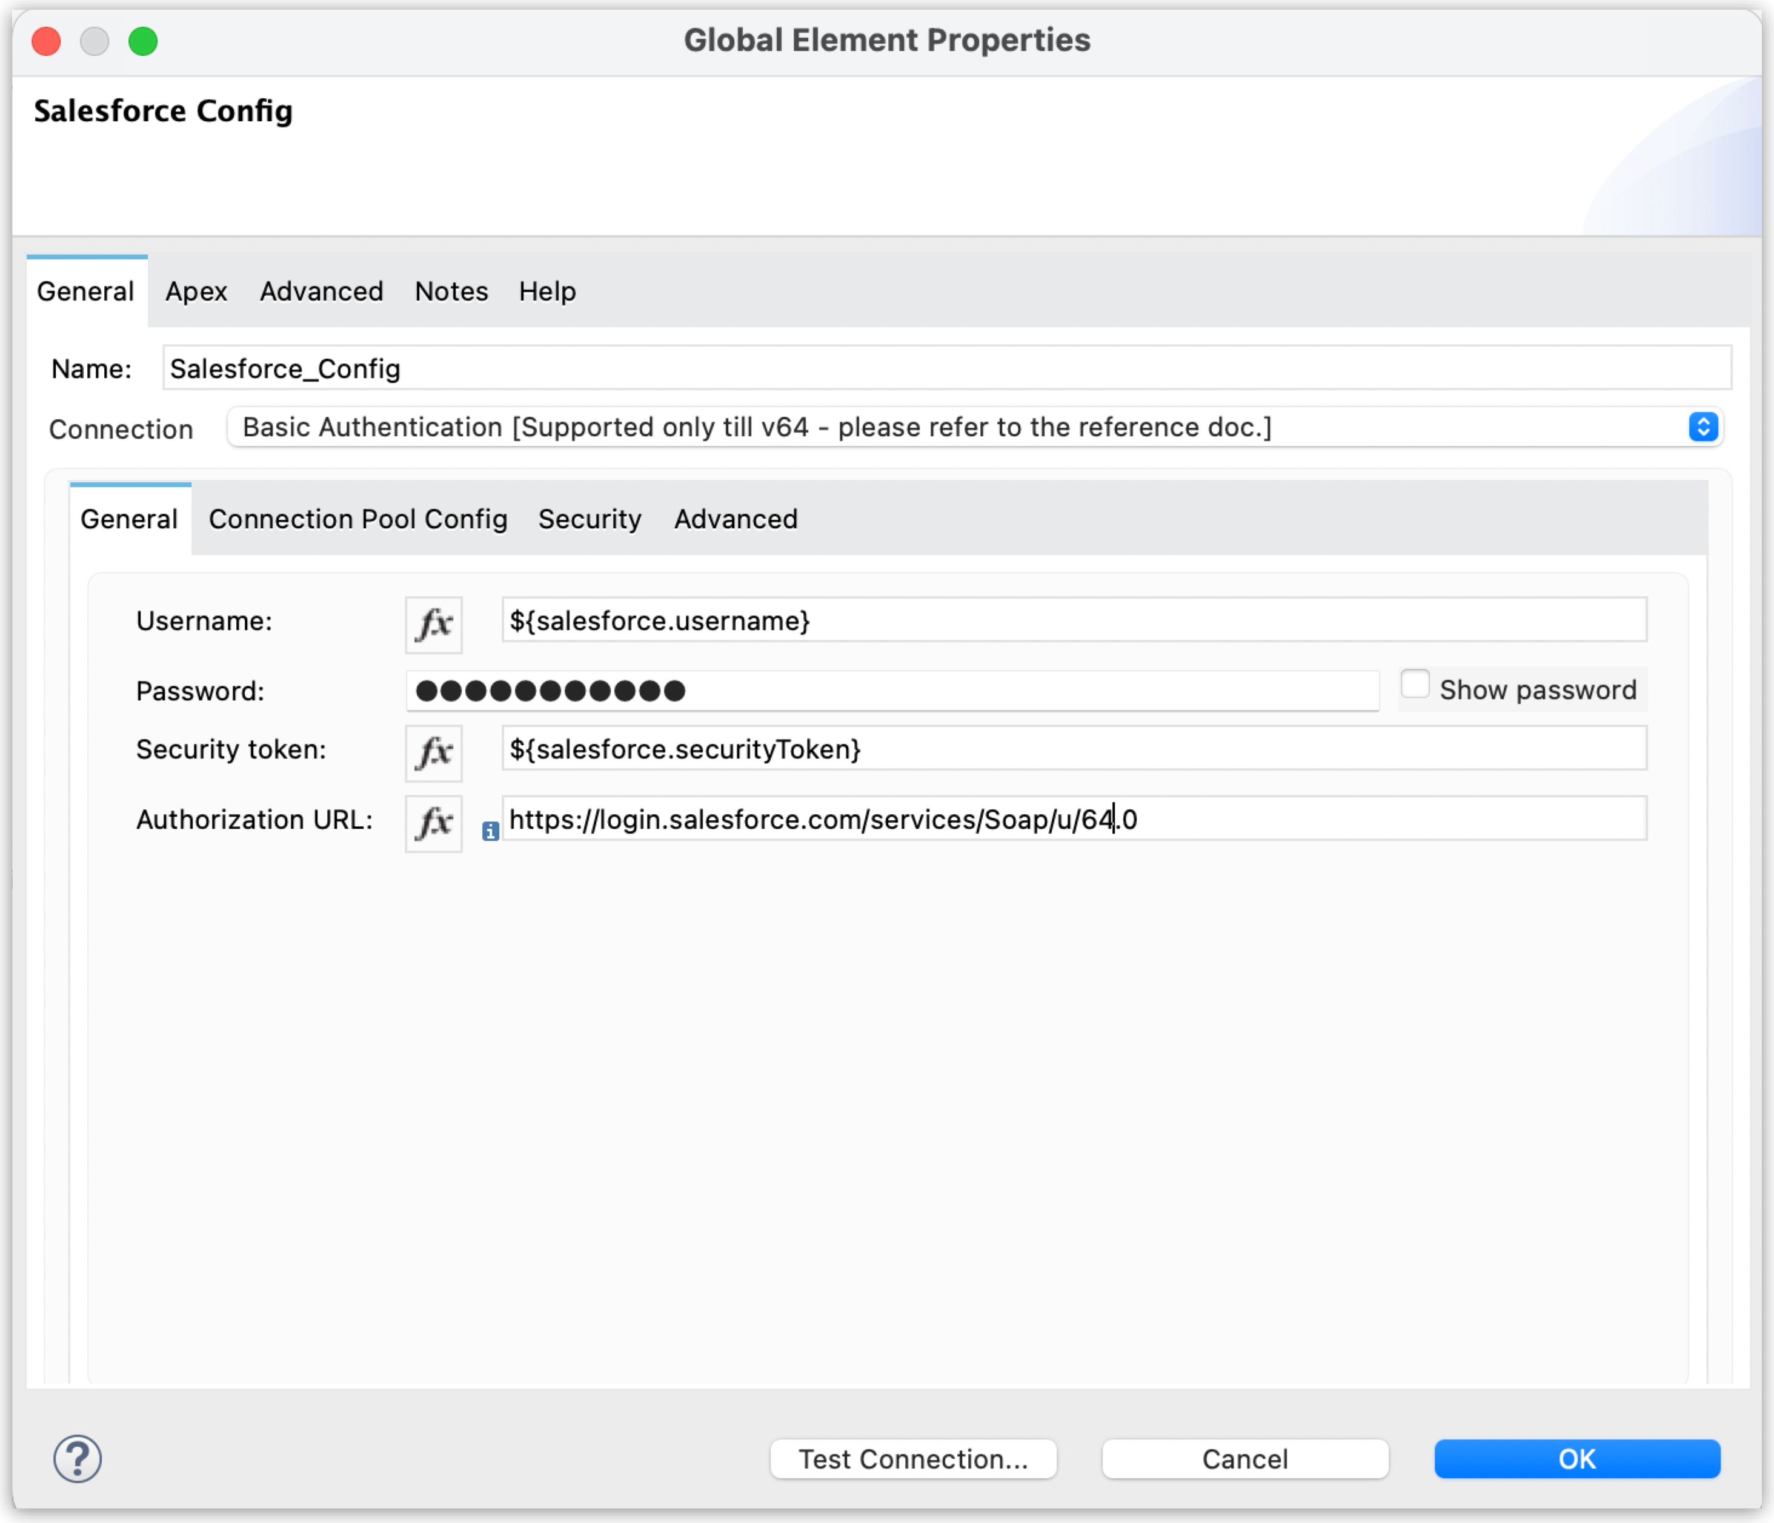Switch to the Connection Pool Config tab
1774x1523 pixels.
click(358, 519)
